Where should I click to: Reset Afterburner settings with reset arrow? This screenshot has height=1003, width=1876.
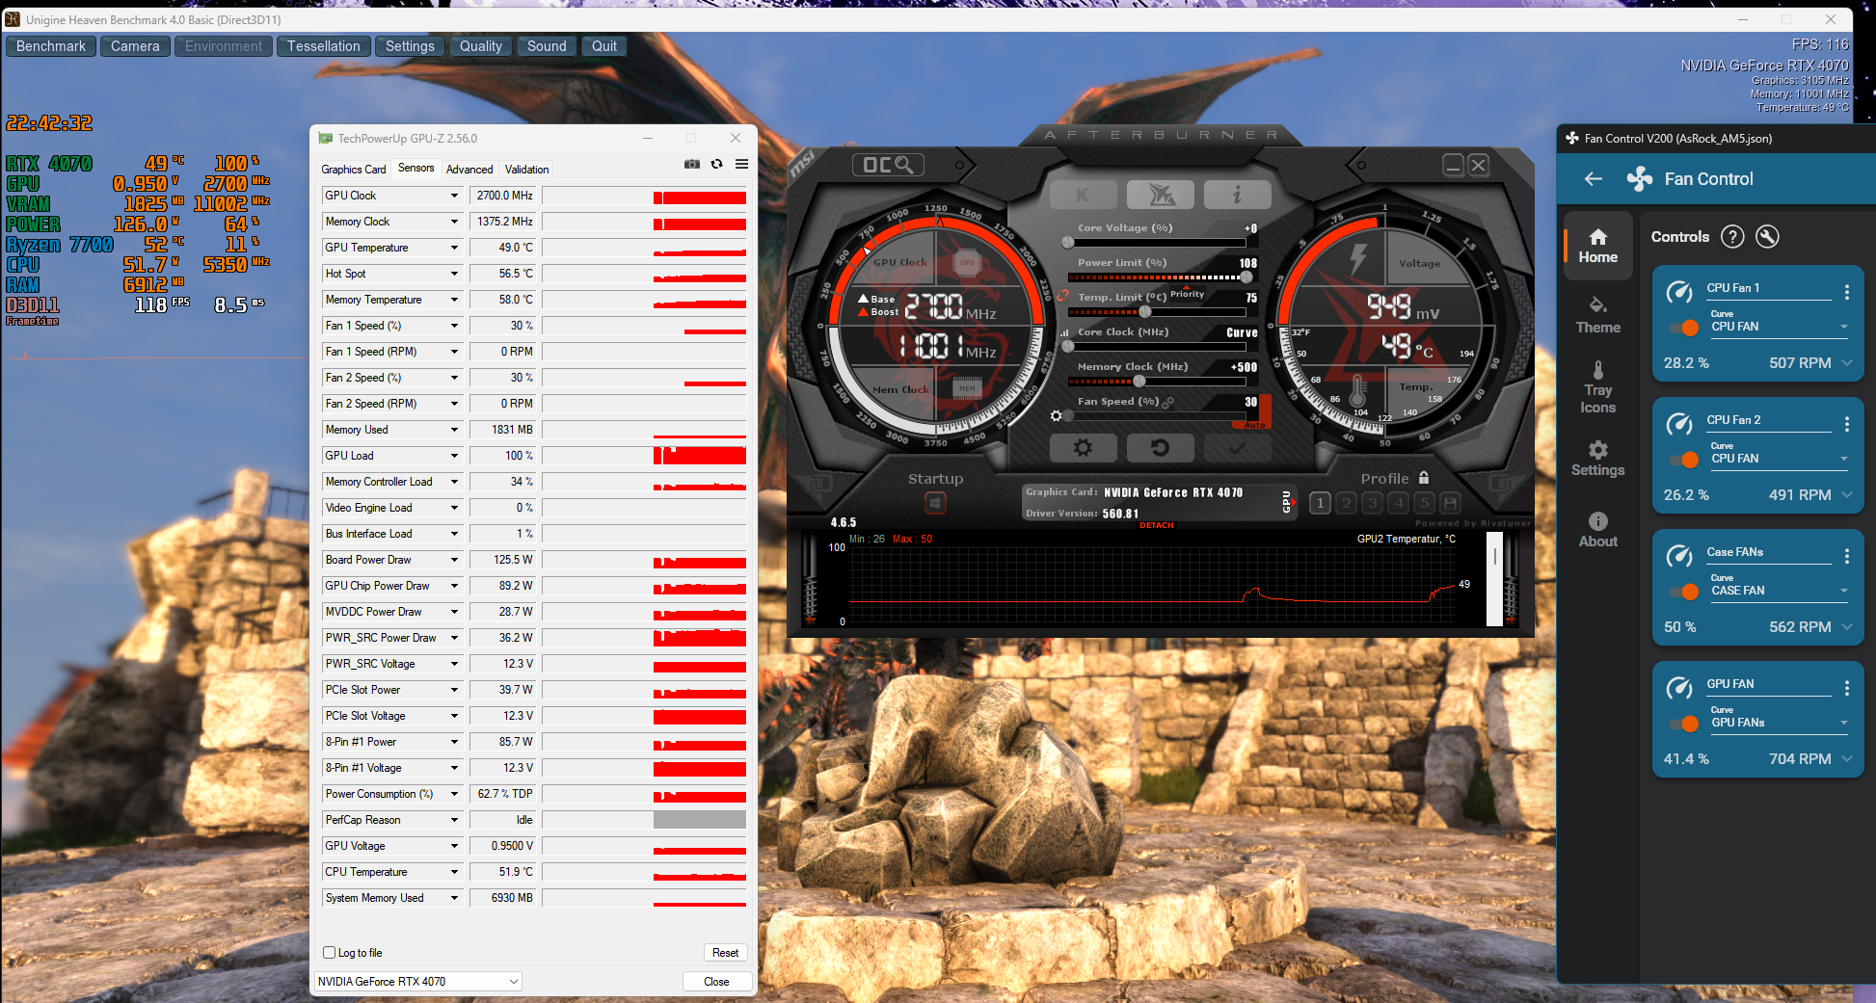[x=1161, y=448]
